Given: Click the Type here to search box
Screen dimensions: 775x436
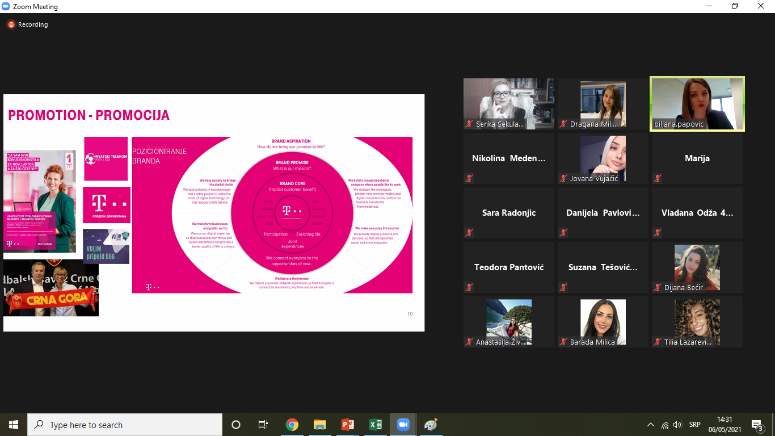Looking at the screenshot, I should (125, 425).
